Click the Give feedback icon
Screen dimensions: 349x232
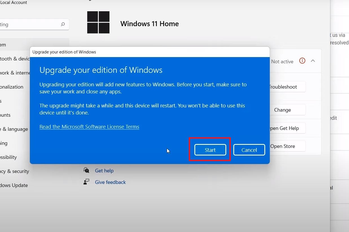pos(86,182)
